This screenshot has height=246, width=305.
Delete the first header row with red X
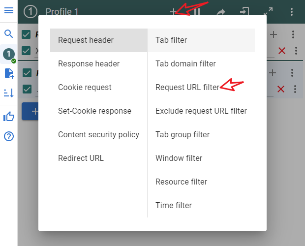coord(282,51)
